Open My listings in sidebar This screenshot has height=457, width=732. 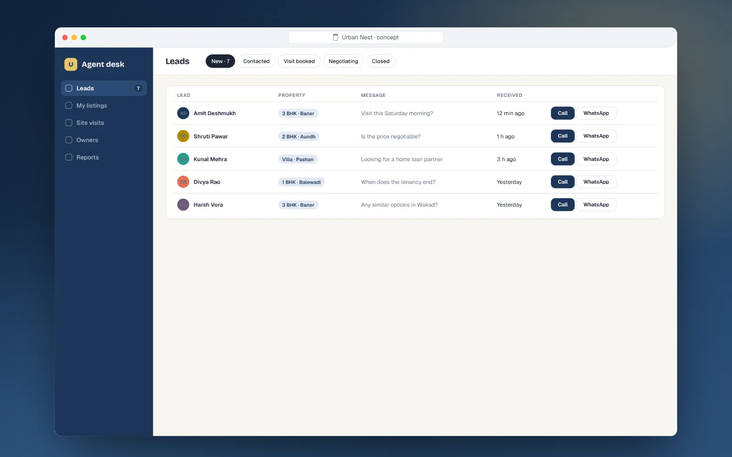click(104, 106)
